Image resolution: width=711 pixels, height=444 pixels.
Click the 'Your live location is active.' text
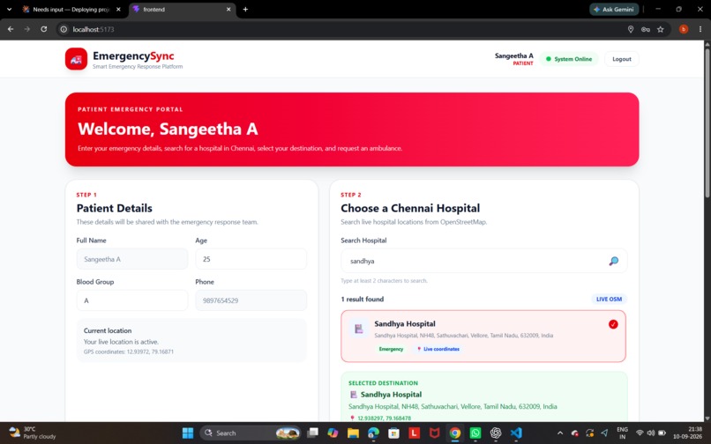click(x=121, y=342)
